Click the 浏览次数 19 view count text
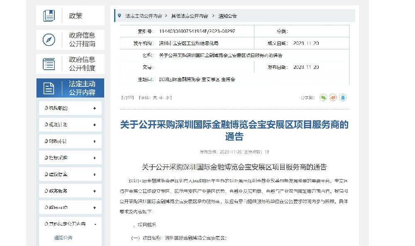The image size is (415, 246). pos(256,152)
